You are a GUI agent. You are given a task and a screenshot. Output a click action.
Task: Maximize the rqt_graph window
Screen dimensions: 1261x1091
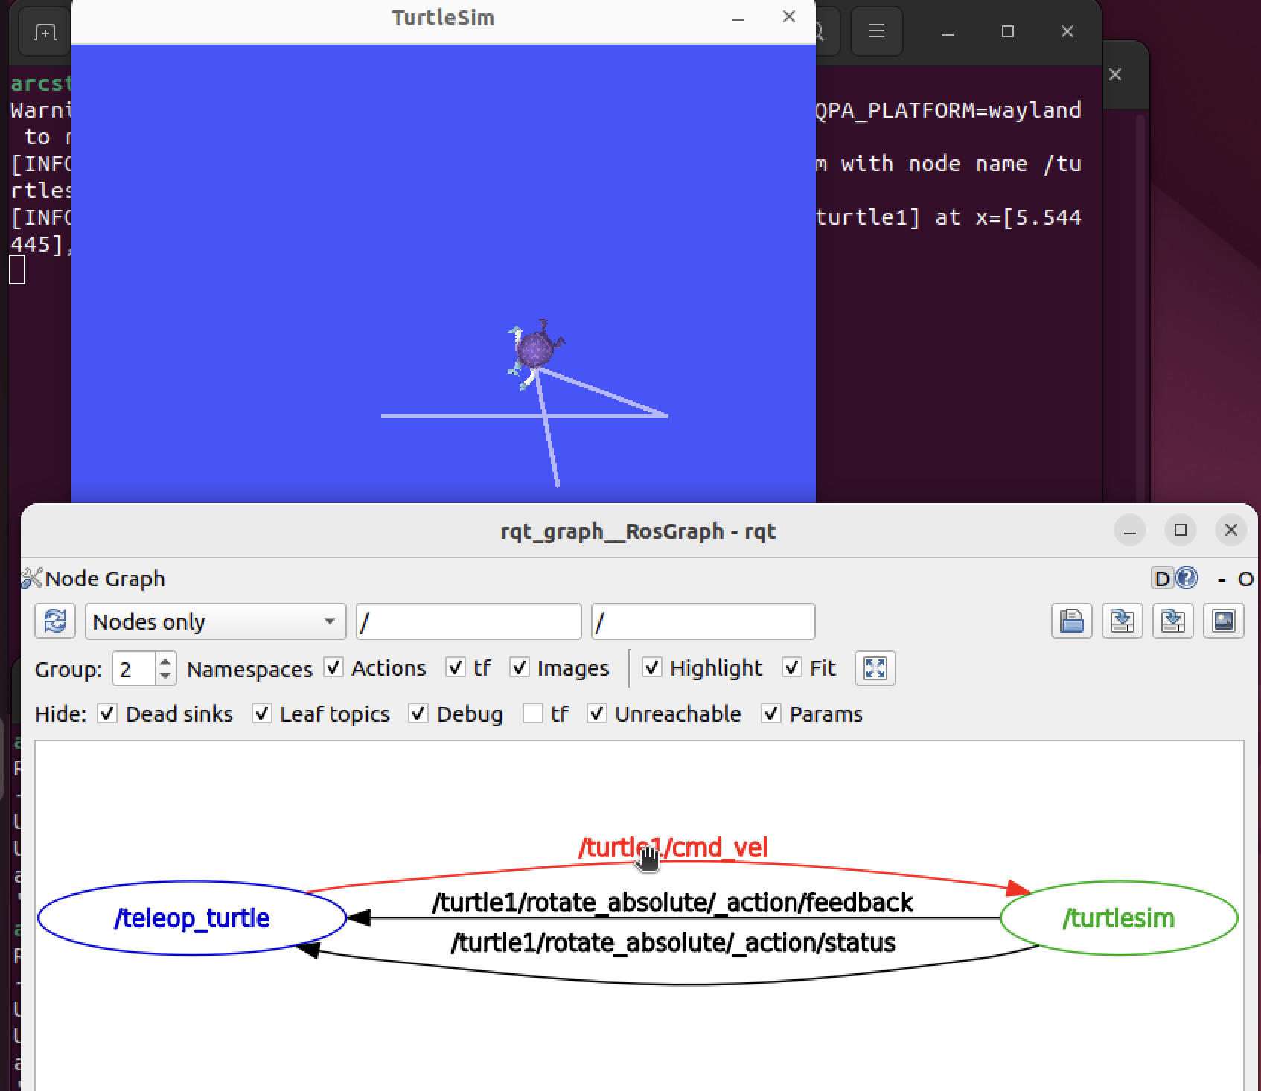tap(1181, 530)
